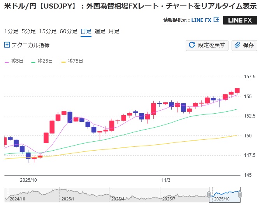260x209 pixels.
Task: Click the LINE FX logo banner
Action: 240,20
